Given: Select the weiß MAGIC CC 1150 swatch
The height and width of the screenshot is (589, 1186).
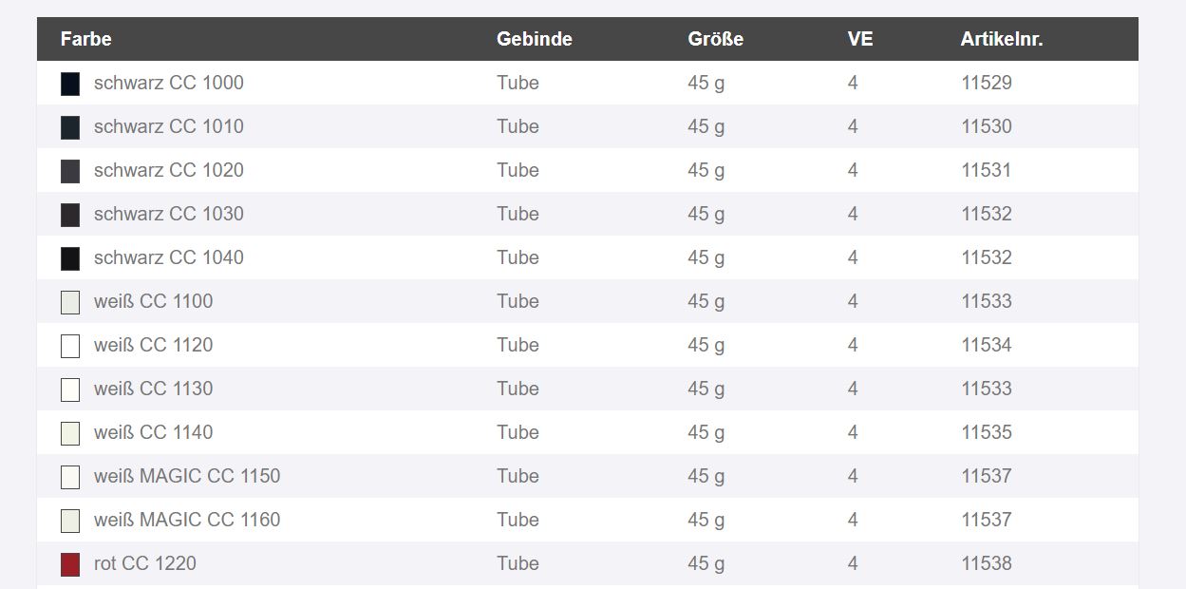Looking at the screenshot, I should point(70,477).
